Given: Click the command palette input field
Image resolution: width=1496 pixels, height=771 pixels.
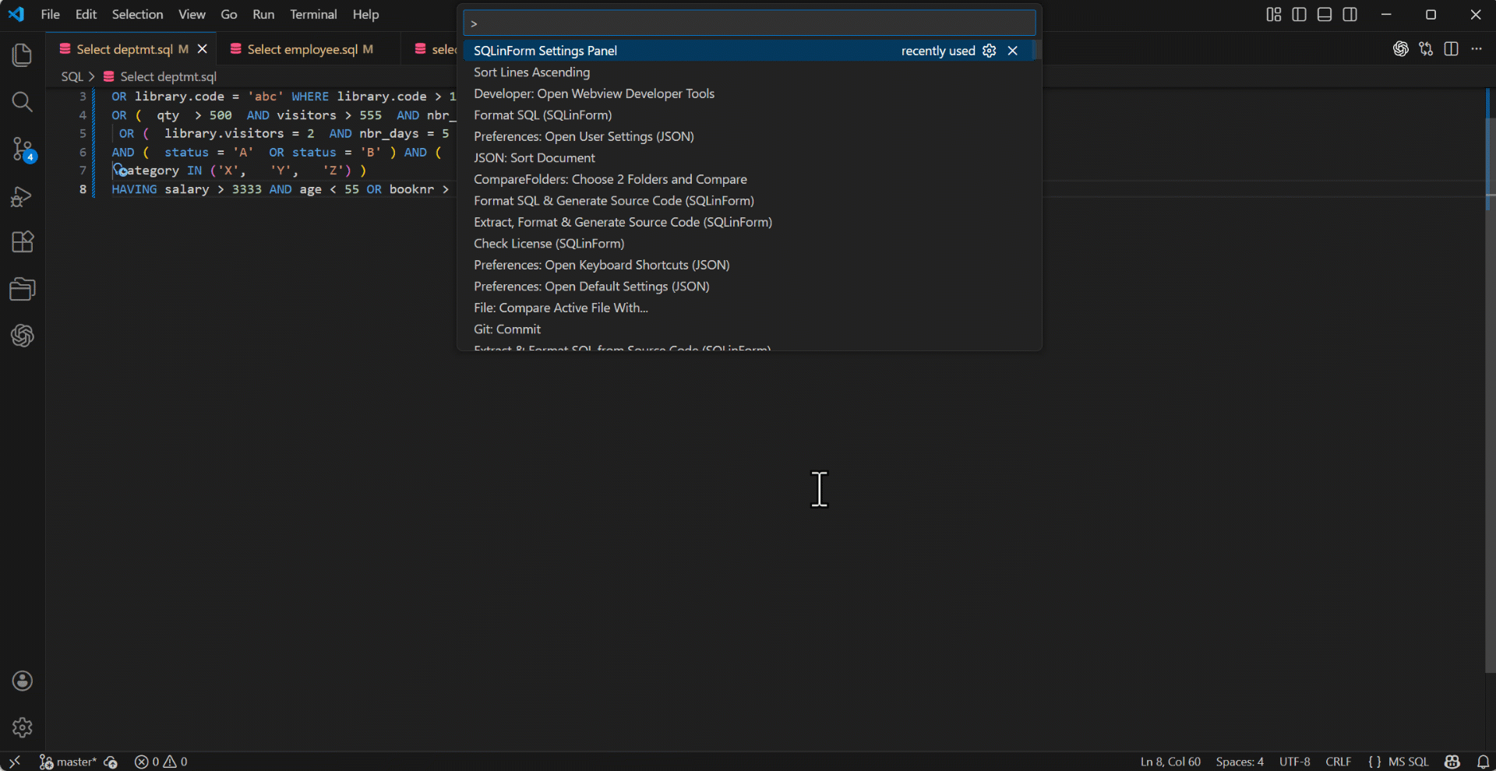Looking at the screenshot, I should 750,23.
